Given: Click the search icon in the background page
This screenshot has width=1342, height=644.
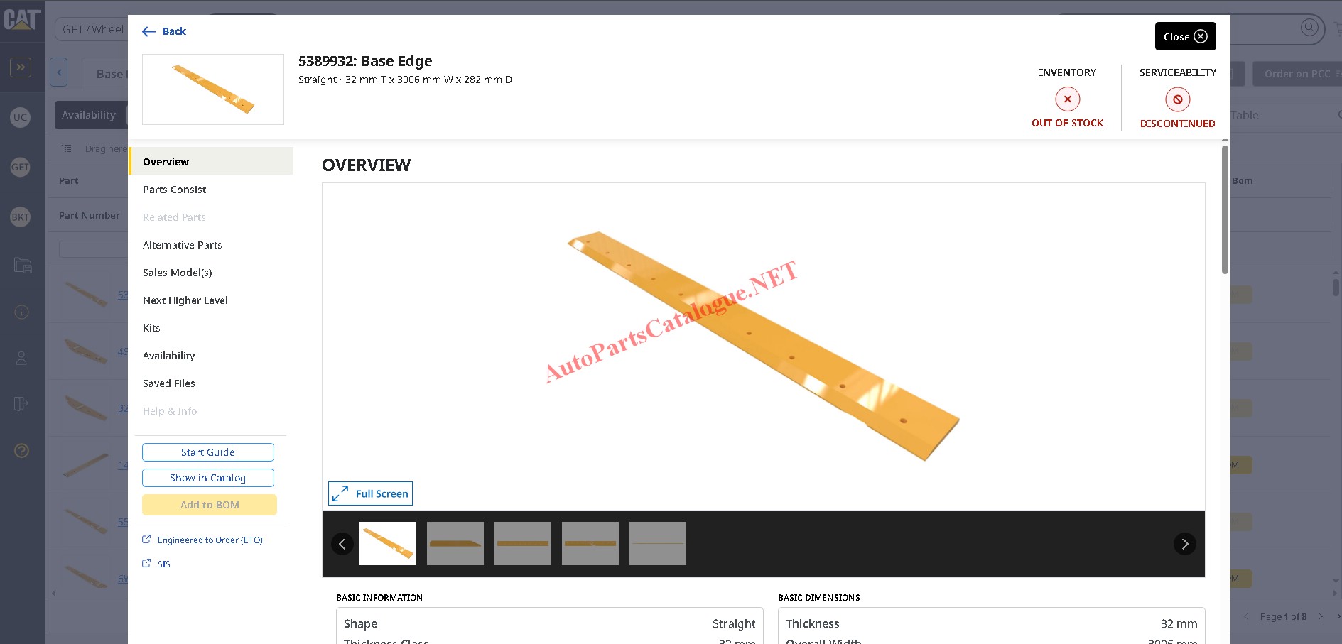Looking at the screenshot, I should (x=1309, y=28).
